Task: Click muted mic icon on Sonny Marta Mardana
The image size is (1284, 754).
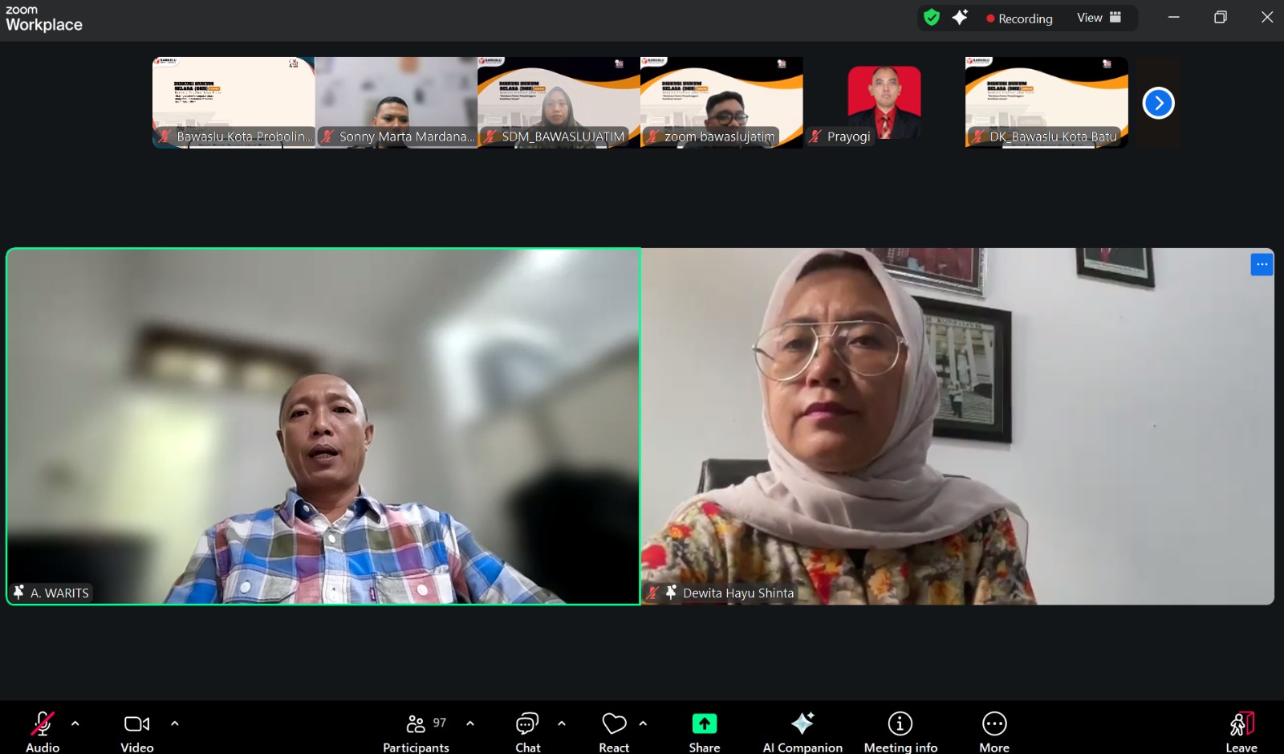Action: [x=327, y=137]
